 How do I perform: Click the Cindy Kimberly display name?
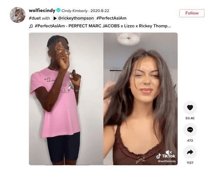click(x=74, y=11)
